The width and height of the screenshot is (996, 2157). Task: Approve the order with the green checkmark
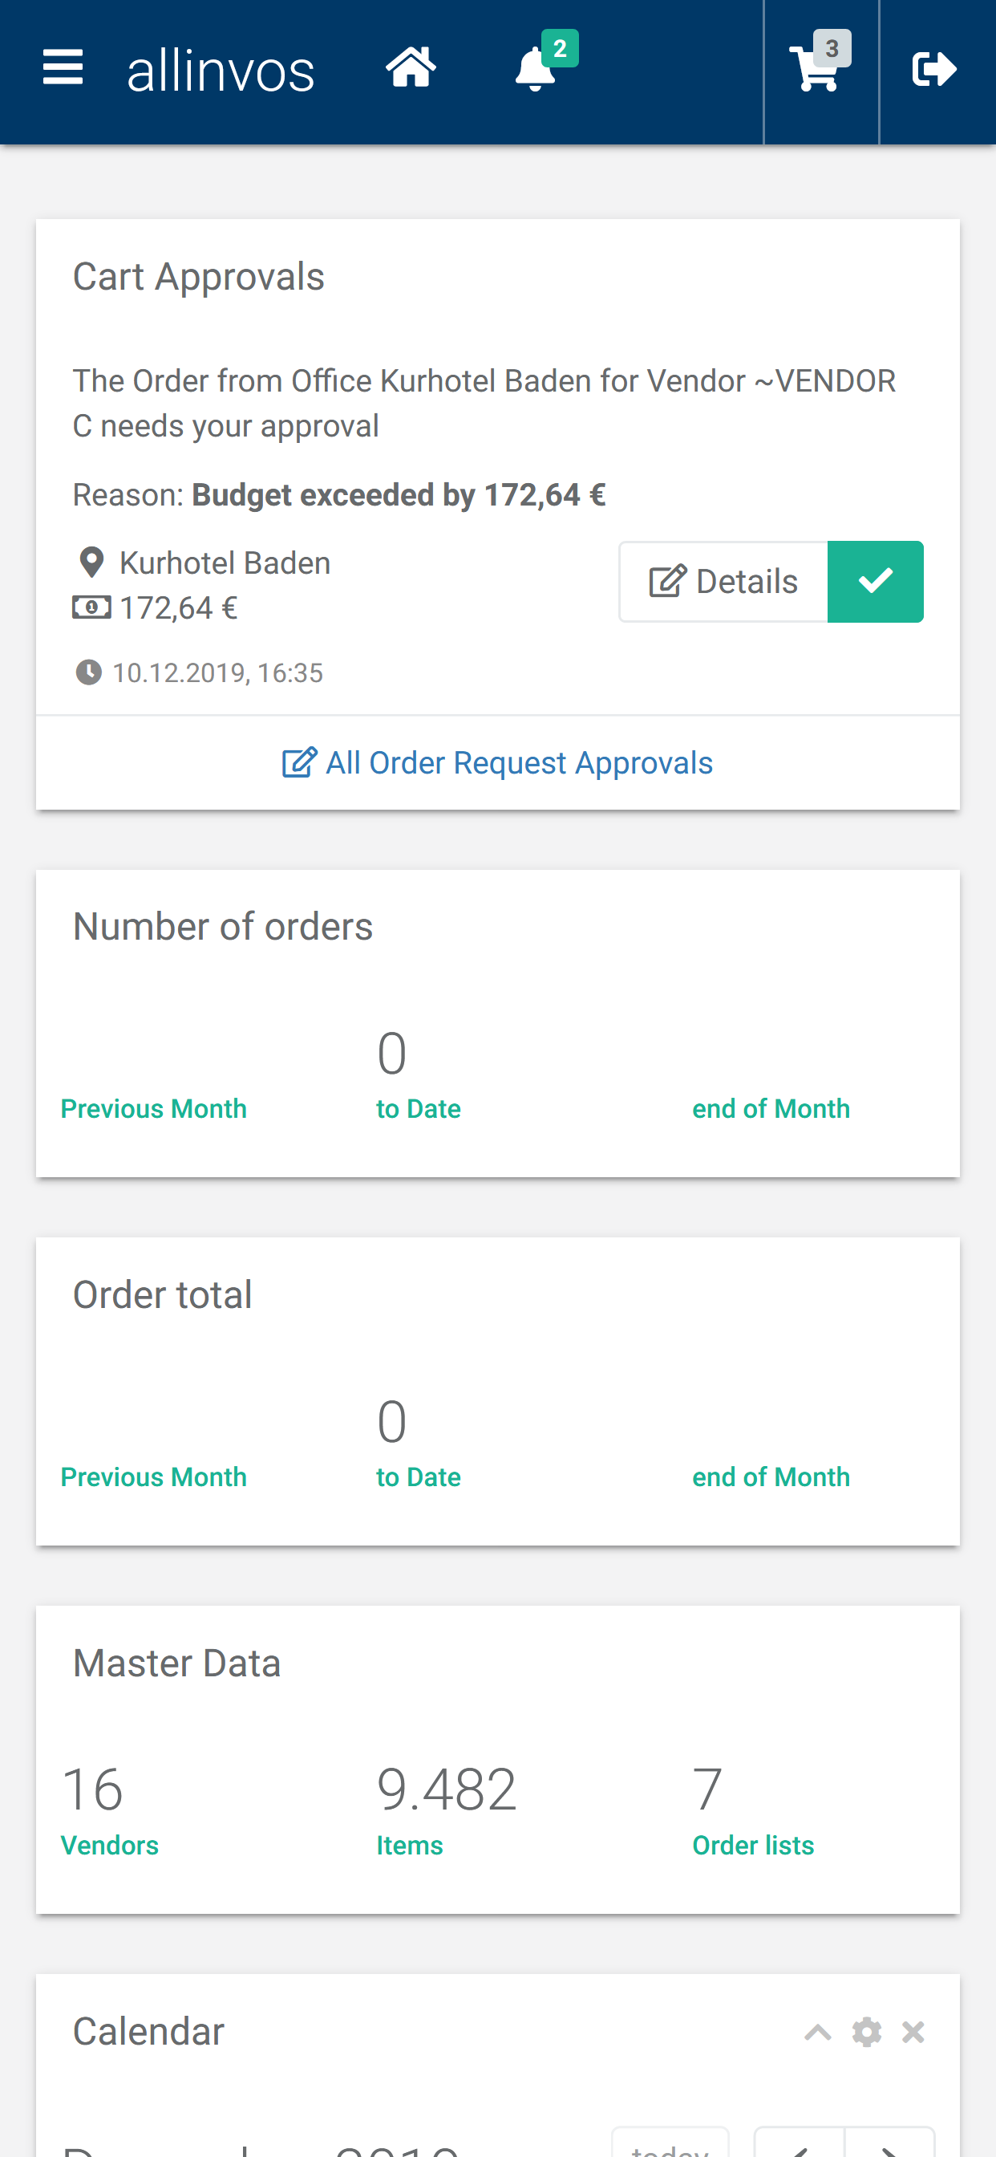point(876,582)
